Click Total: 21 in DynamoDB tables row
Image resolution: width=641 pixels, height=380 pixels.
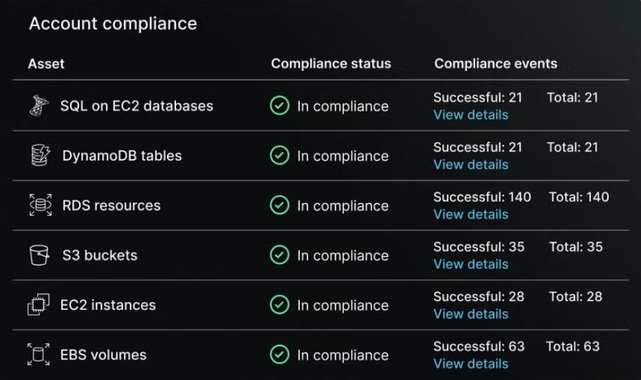pyautogui.click(x=572, y=147)
